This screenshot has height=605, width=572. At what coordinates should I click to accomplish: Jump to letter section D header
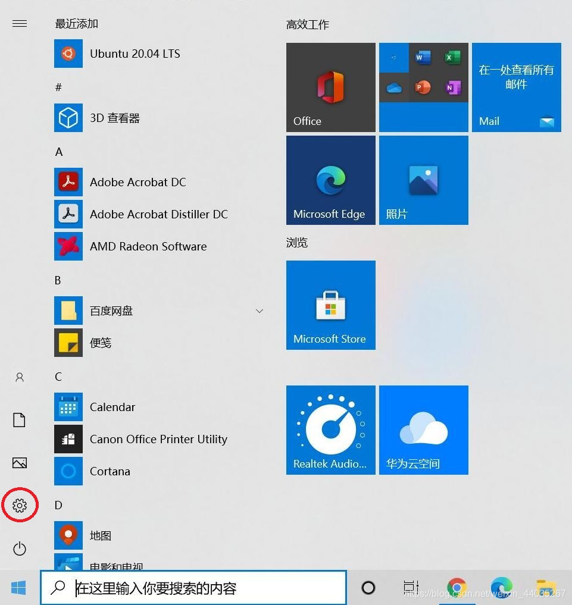point(58,505)
